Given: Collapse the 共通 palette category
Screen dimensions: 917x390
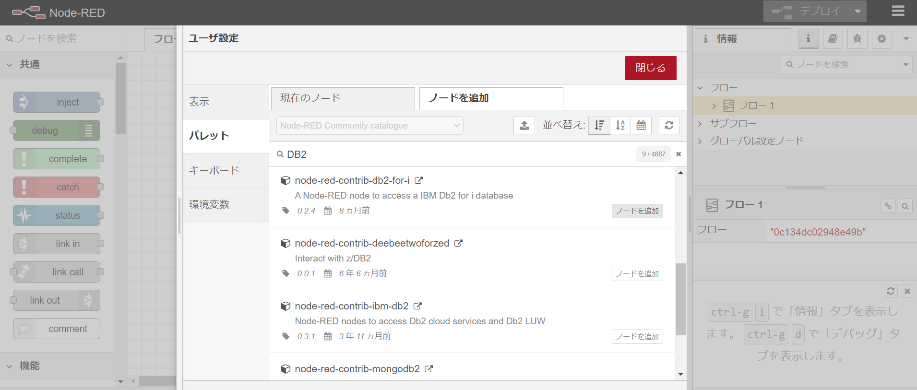Looking at the screenshot, I should (58, 64).
